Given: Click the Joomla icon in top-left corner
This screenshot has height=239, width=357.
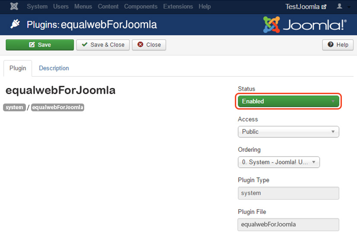Looking at the screenshot, I should [x=14, y=6].
